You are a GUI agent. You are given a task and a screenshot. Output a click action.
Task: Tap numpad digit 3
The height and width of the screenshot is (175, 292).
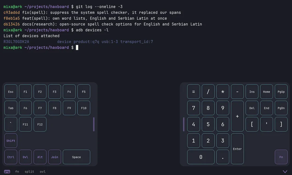click(x=223, y=141)
